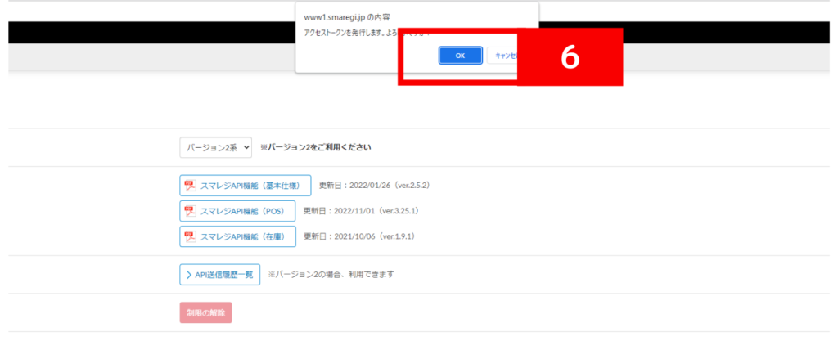Click the 更新日：2022/11/01 (ver.3.25.1) text
The image size is (838, 359).
[361, 211]
